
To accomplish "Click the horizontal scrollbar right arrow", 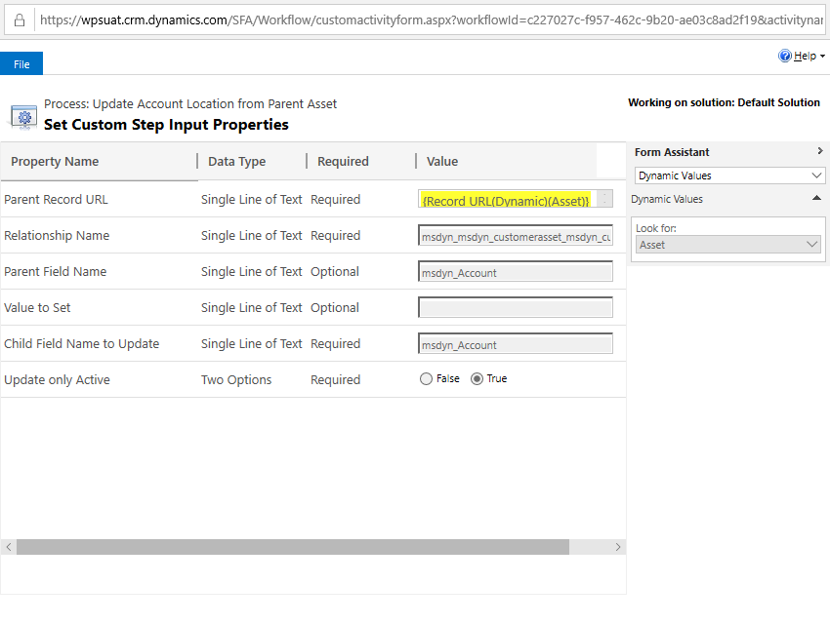I will coord(618,547).
